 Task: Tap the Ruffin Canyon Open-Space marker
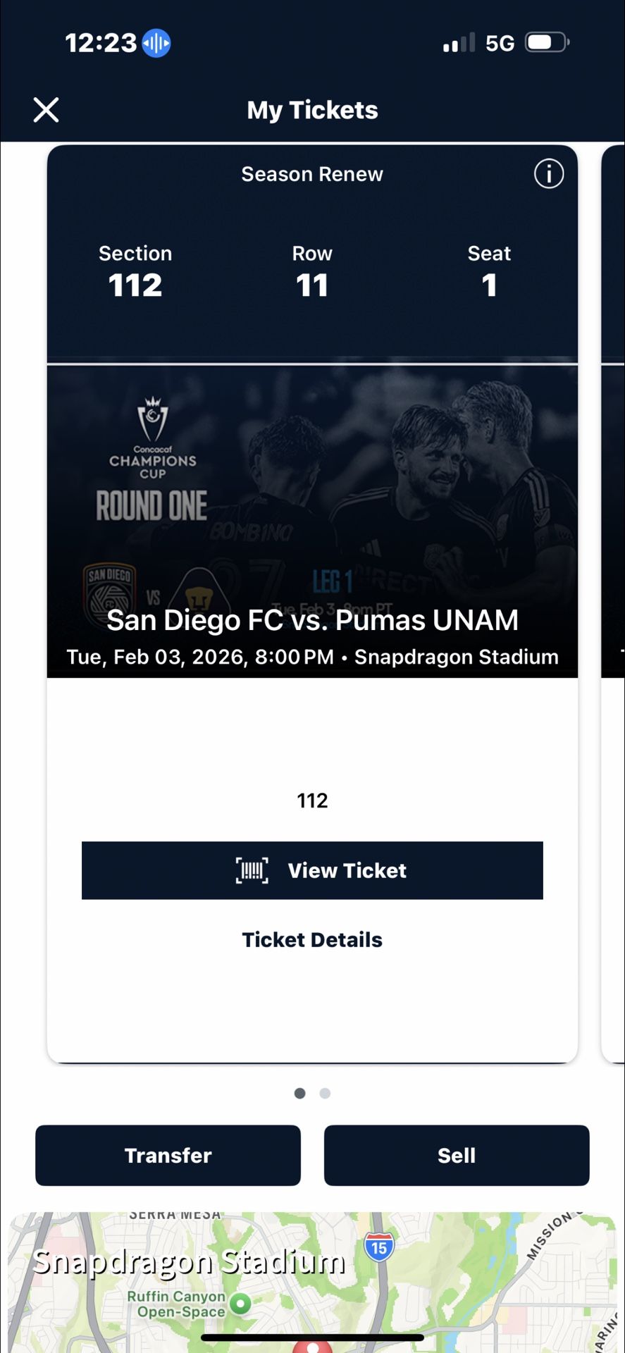[x=240, y=1304]
